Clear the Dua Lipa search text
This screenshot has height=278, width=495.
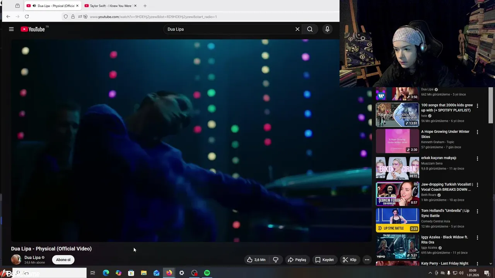297,29
